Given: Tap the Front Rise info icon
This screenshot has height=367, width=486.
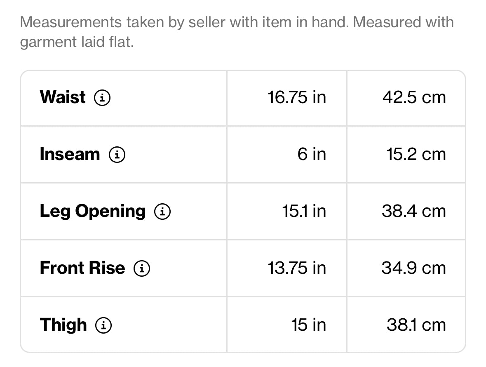Looking at the screenshot, I should 142,268.
